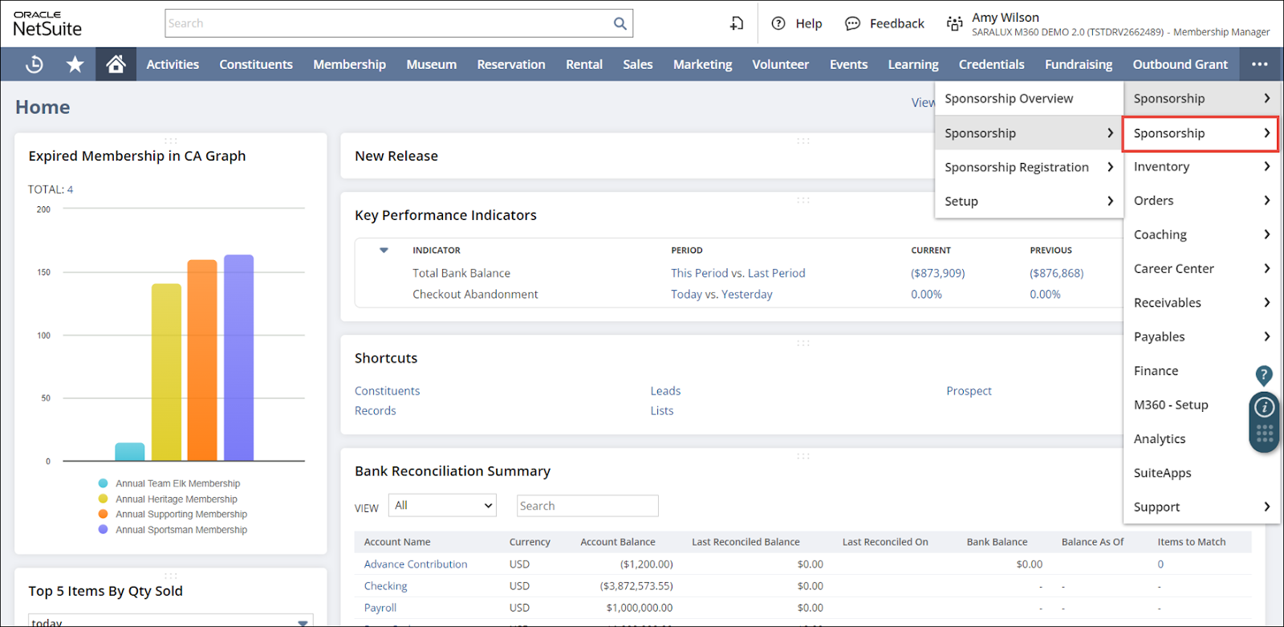Select Sponsorship Overview menu item

point(1008,99)
